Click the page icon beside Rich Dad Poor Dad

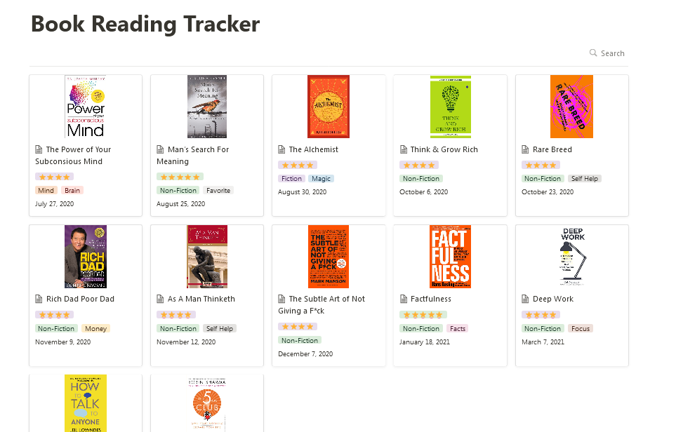(39, 299)
